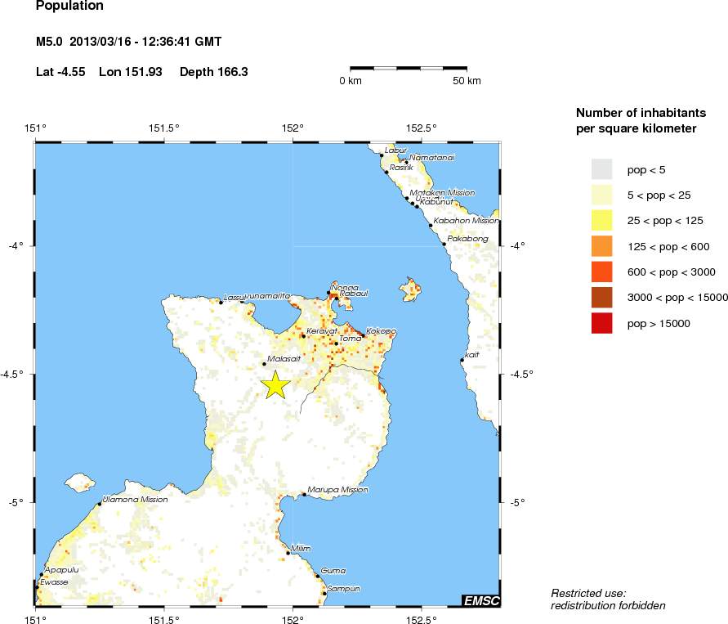Click the Lassul location dot

click(x=221, y=302)
